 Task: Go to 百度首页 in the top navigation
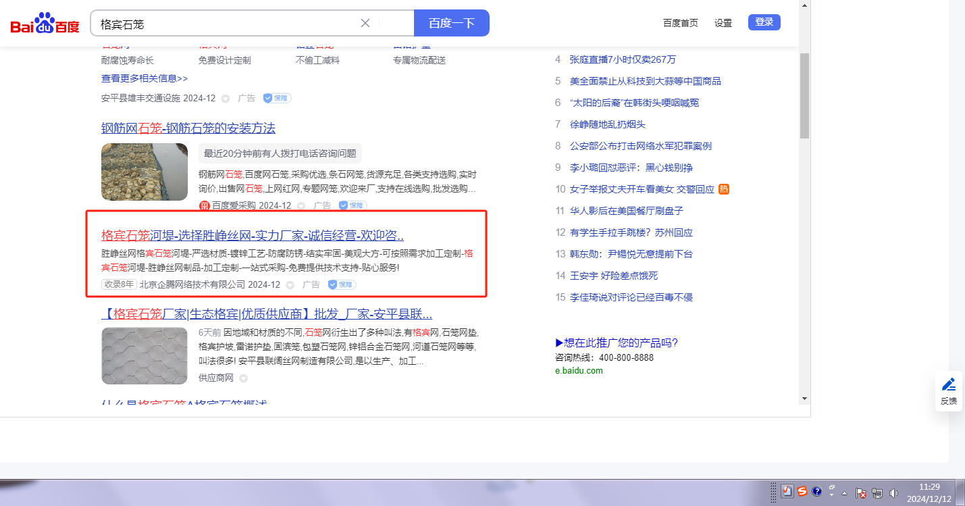(x=680, y=23)
